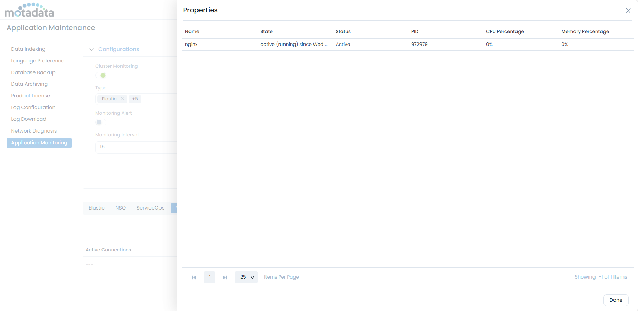Click the Done button
The height and width of the screenshot is (311, 638).
pos(616,300)
